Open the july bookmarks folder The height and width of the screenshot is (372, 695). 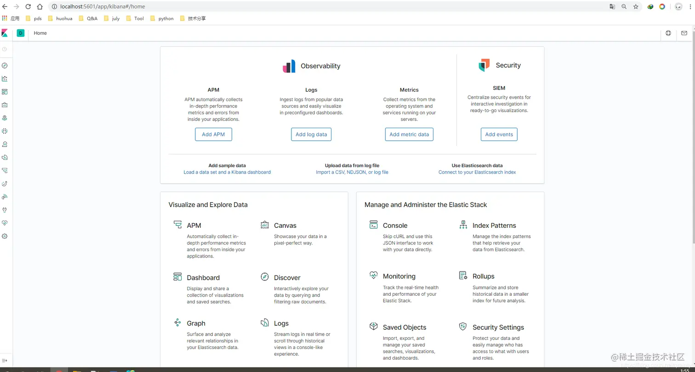click(x=112, y=18)
